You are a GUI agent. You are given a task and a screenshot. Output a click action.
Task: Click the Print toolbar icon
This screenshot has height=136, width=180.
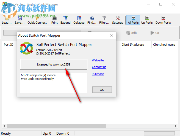54,20
